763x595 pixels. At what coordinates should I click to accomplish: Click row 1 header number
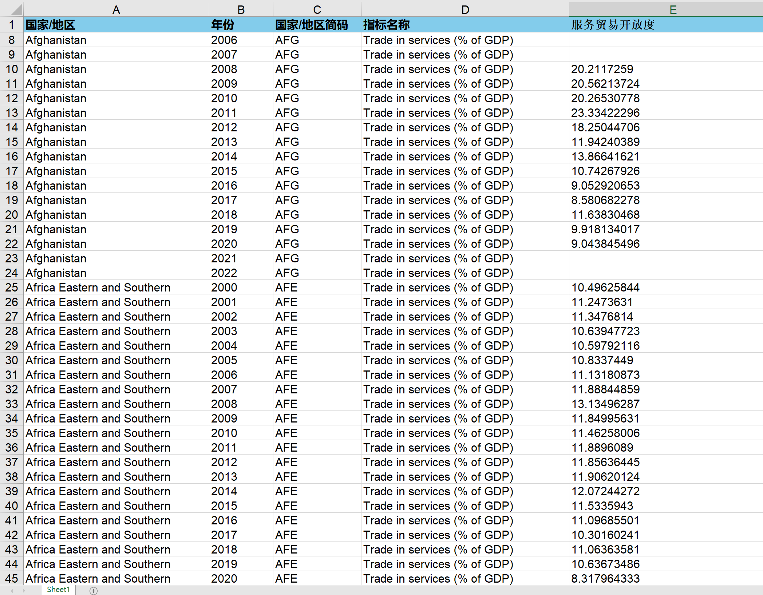click(x=12, y=25)
